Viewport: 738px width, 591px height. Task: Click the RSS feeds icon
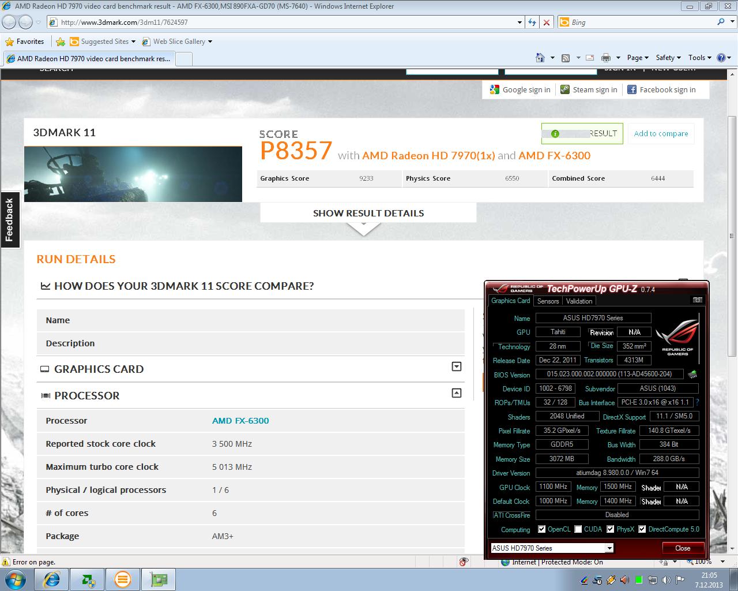[566, 58]
